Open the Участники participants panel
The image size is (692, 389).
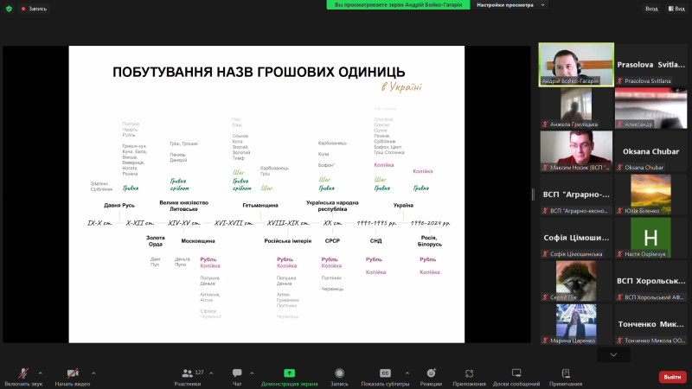pyautogui.click(x=187, y=375)
